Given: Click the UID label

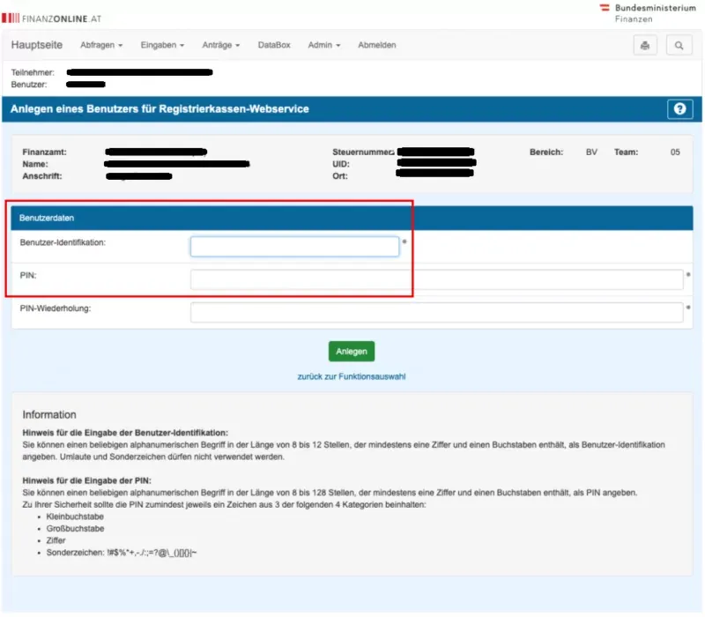Looking at the screenshot, I should pos(341,164).
